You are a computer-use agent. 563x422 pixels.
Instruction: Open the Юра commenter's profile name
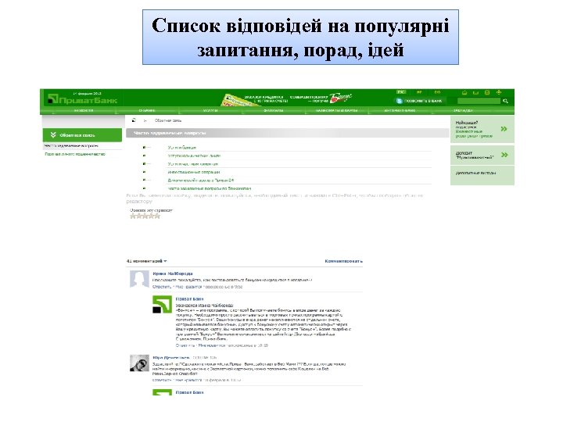(x=171, y=358)
